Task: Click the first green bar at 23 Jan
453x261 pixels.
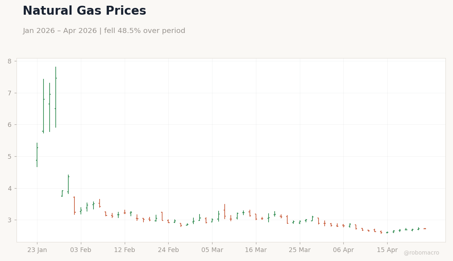Action: [37, 155]
